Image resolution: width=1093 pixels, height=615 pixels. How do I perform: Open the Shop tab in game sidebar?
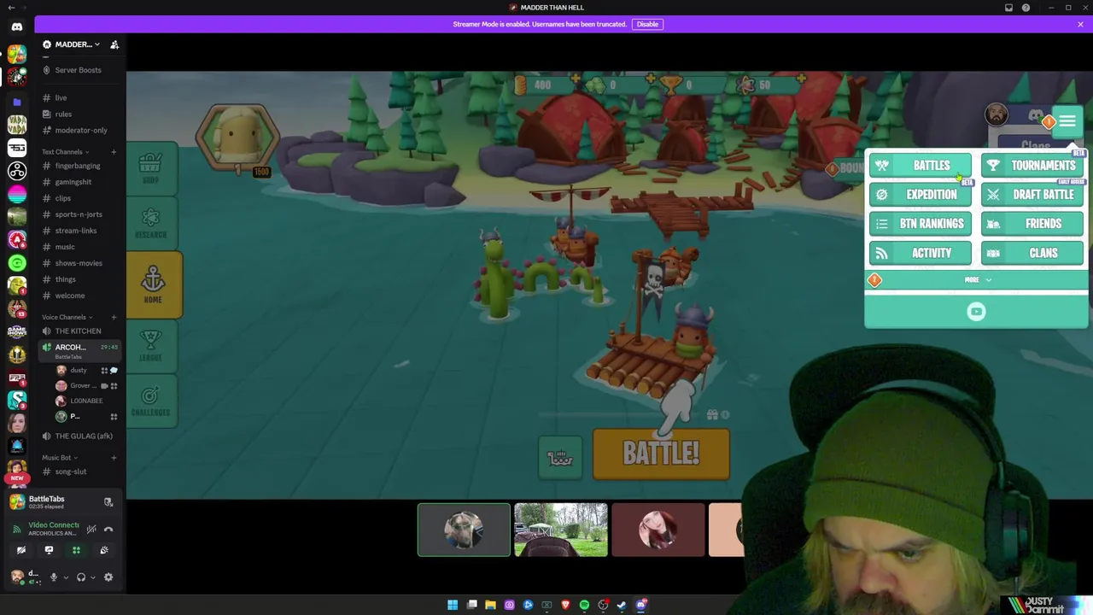click(x=150, y=168)
